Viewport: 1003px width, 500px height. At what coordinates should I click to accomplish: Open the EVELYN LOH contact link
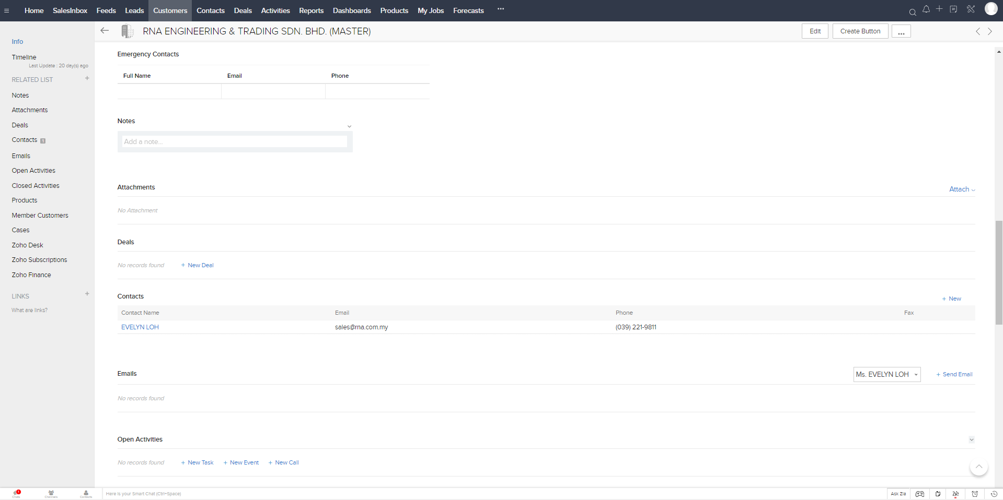140,327
